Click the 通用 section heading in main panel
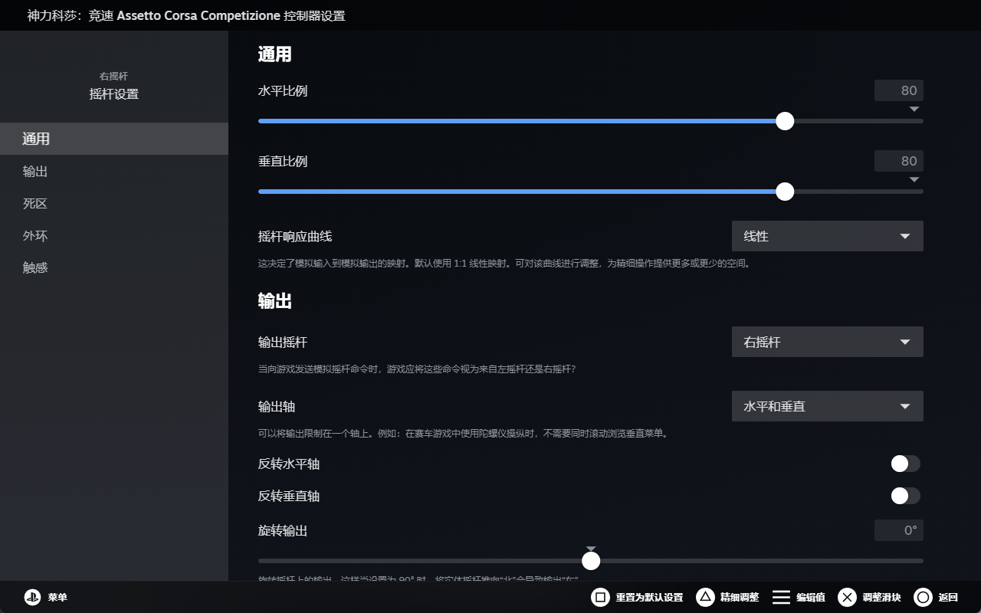Screen dimensions: 981x613 point(275,54)
